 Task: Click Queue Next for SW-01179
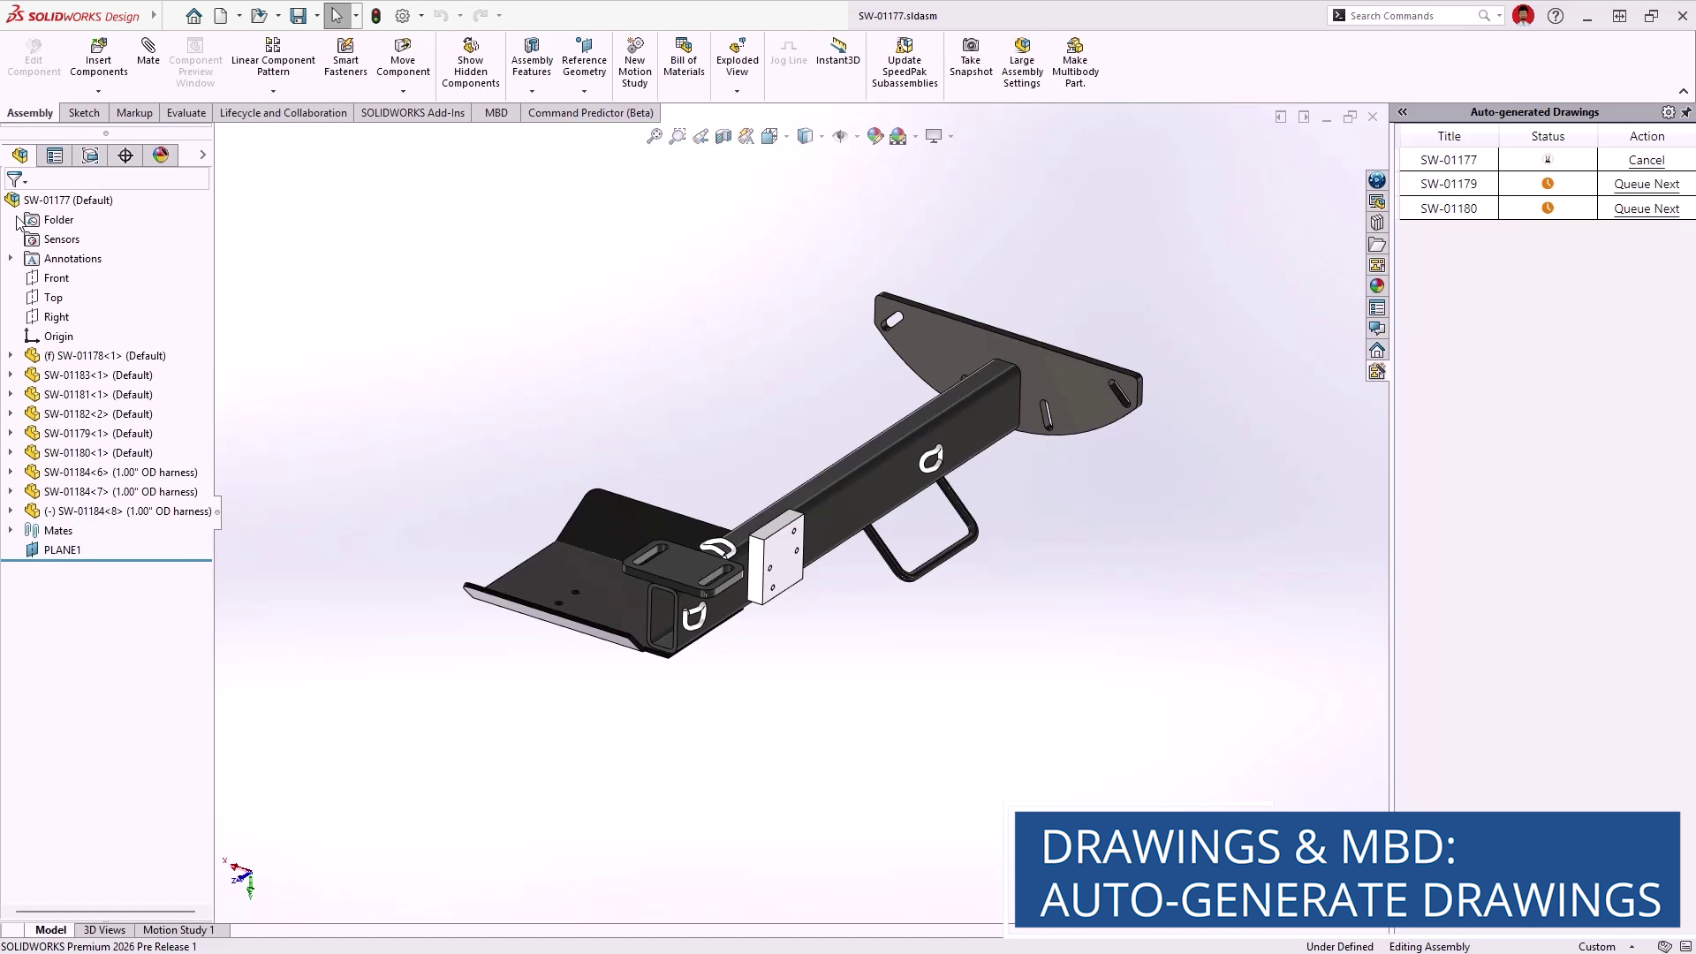[x=1646, y=184]
